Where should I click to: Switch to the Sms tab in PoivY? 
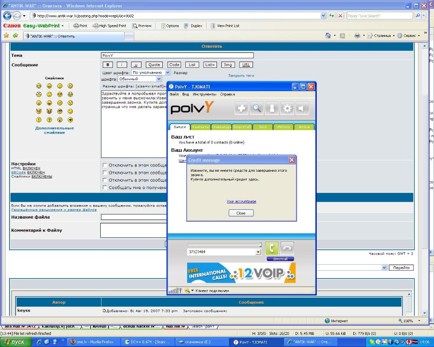coord(263,127)
